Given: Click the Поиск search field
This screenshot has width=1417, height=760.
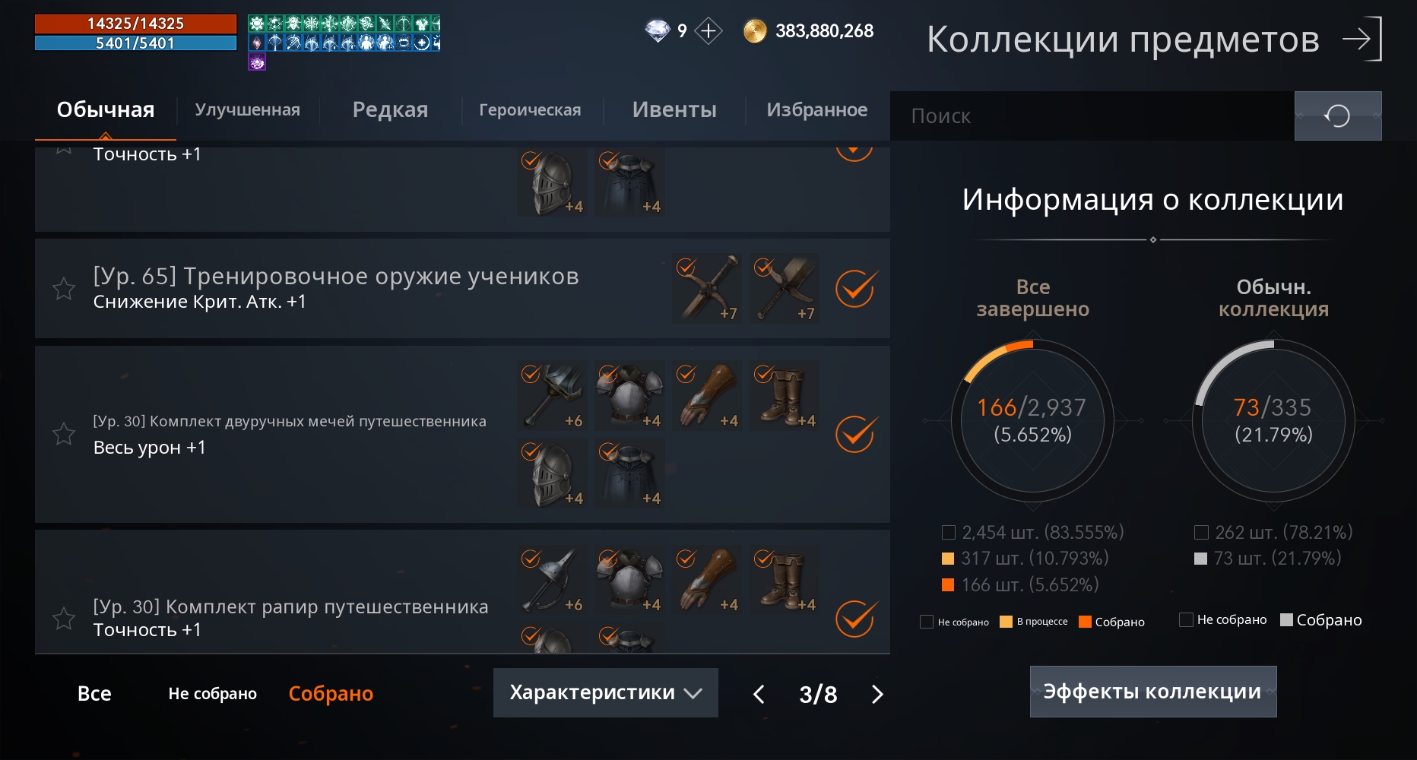Looking at the screenshot, I should (x=1092, y=116).
